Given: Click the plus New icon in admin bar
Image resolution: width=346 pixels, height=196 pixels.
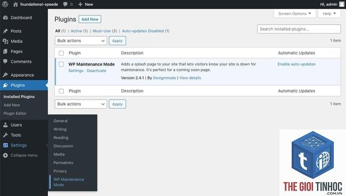Looking at the screenshot, I should (80, 4).
